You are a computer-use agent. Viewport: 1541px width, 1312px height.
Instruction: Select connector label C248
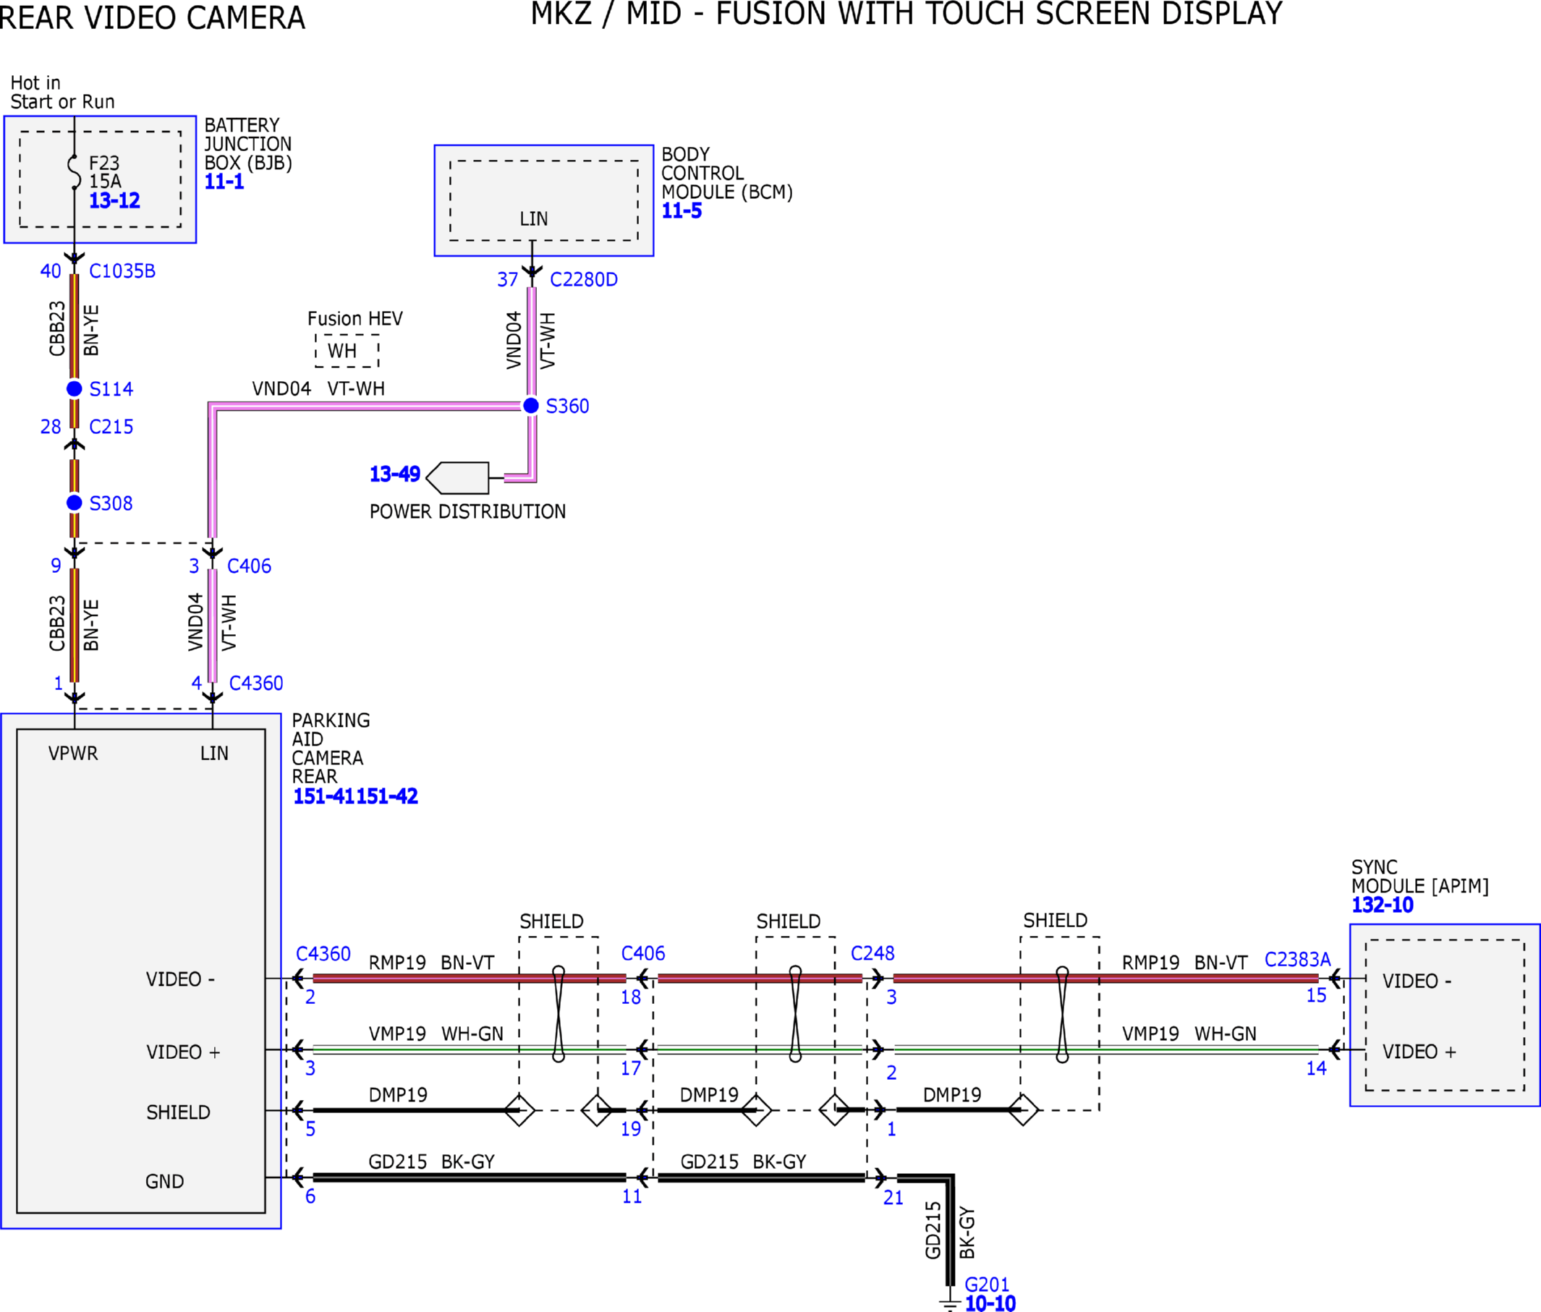tap(873, 953)
